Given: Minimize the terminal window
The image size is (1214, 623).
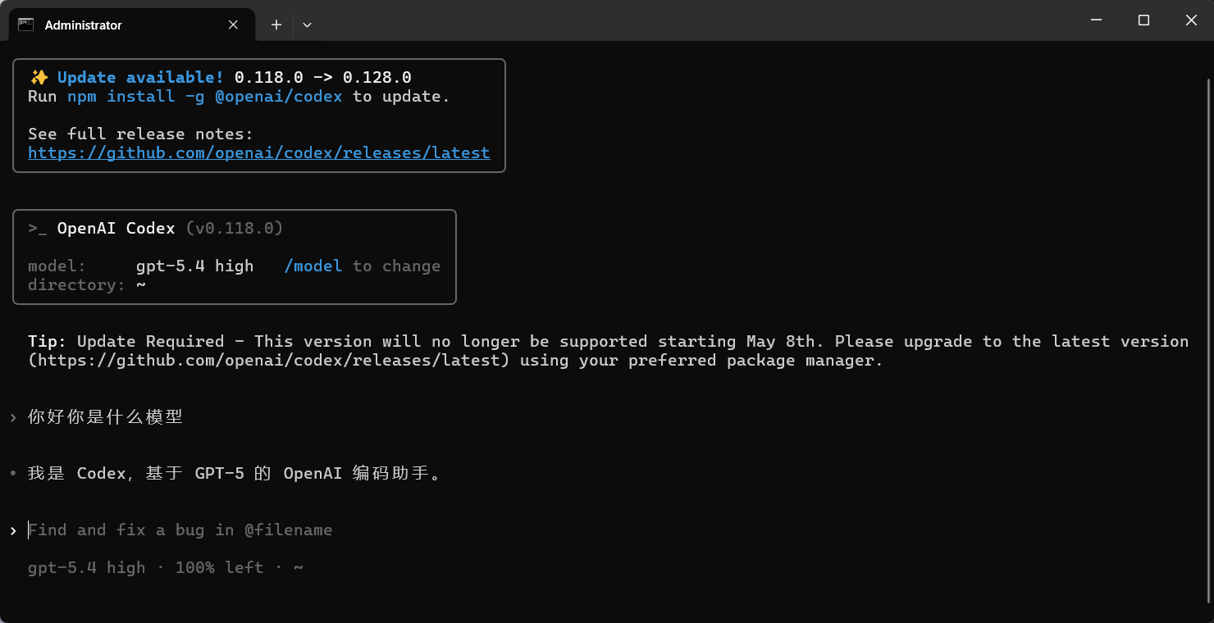Looking at the screenshot, I should tap(1096, 20).
